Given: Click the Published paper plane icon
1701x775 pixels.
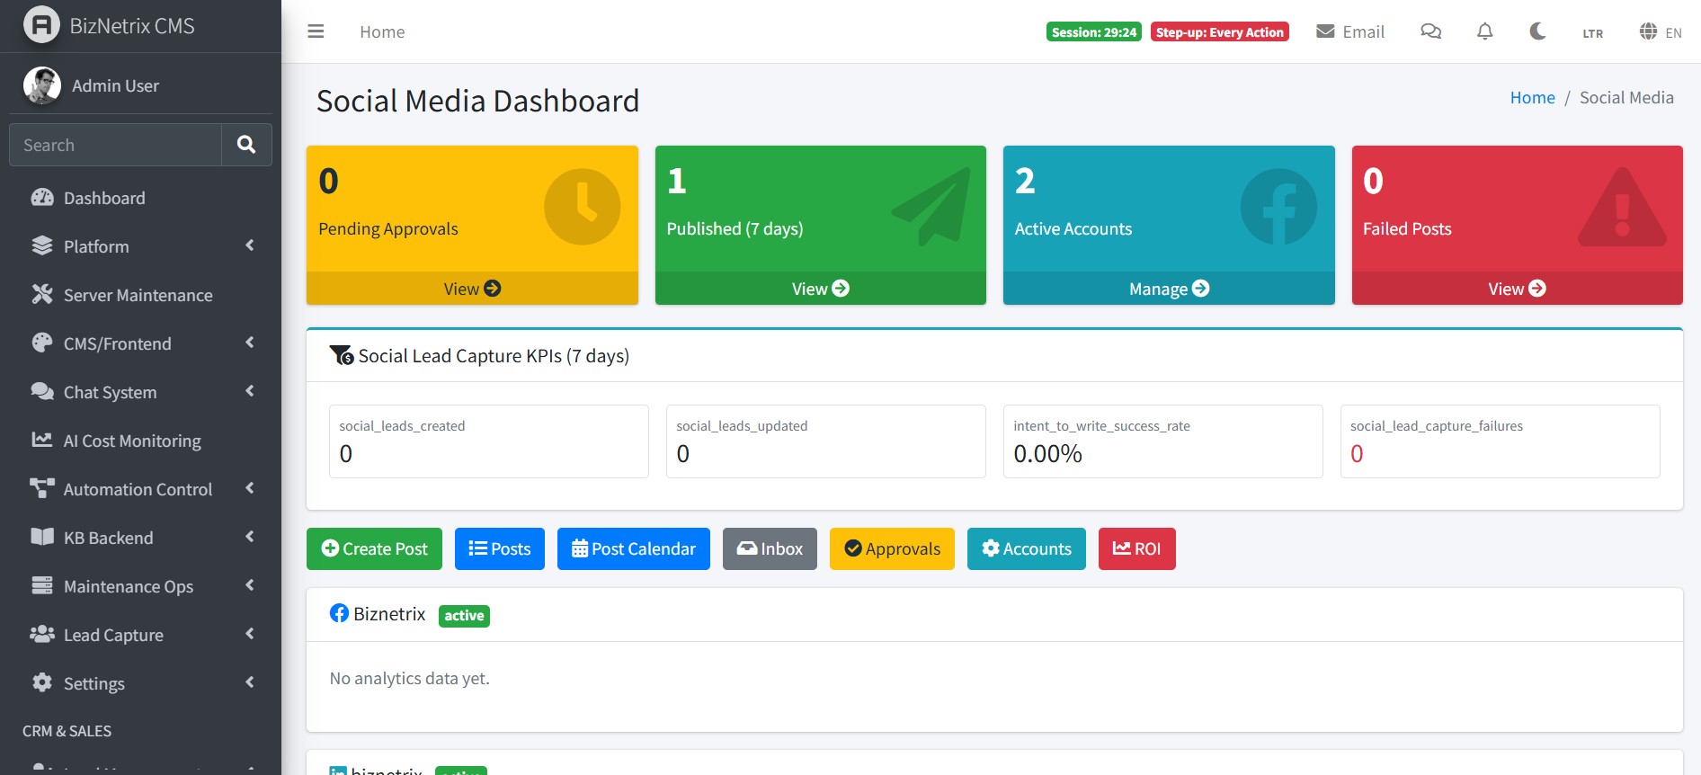Looking at the screenshot, I should (931, 207).
